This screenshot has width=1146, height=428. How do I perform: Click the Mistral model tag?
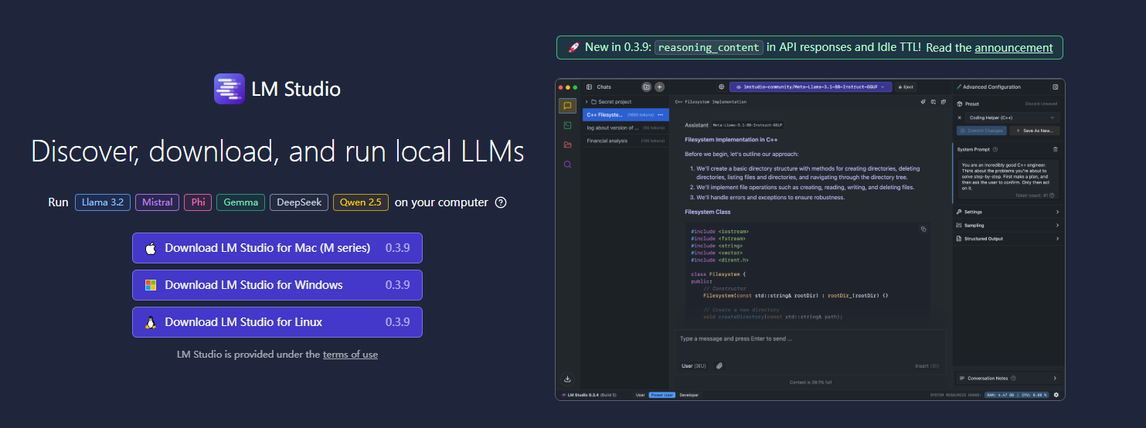158,202
